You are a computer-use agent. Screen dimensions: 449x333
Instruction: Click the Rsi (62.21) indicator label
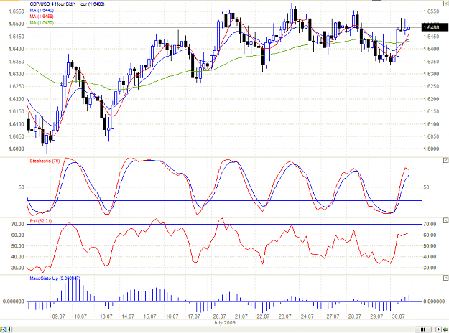[x=41, y=221]
